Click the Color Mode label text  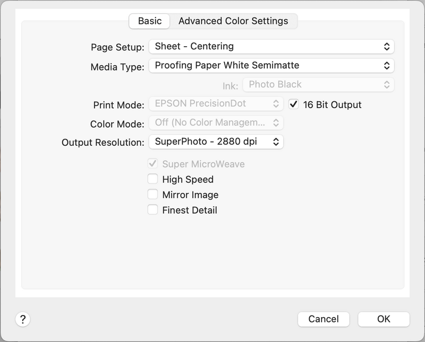(117, 124)
